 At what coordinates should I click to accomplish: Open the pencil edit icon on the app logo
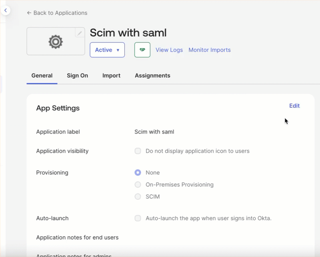80,32
